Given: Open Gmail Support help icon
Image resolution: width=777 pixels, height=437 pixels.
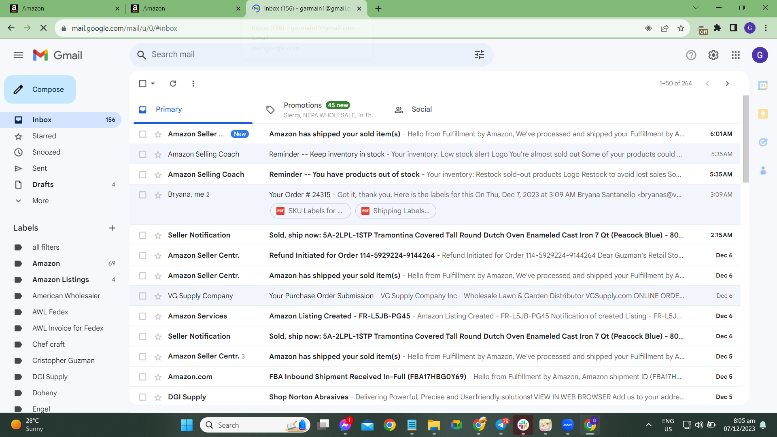Looking at the screenshot, I should coord(691,55).
